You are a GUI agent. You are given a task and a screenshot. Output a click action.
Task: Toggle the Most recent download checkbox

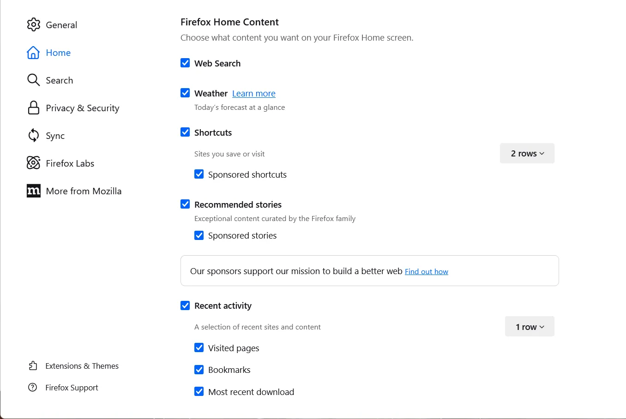point(199,392)
